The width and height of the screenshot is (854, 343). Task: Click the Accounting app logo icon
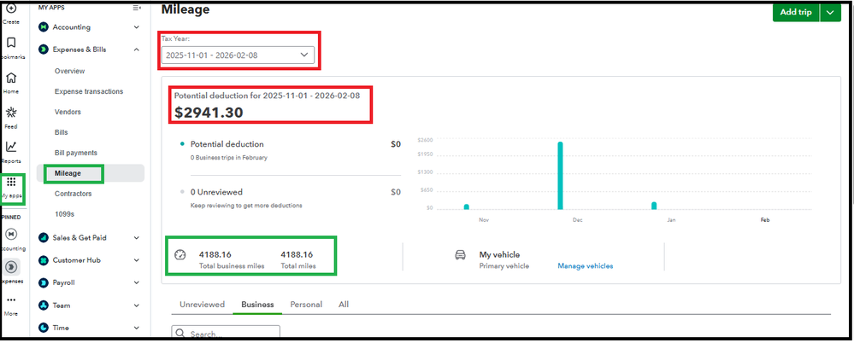pyautogui.click(x=43, y=27)
